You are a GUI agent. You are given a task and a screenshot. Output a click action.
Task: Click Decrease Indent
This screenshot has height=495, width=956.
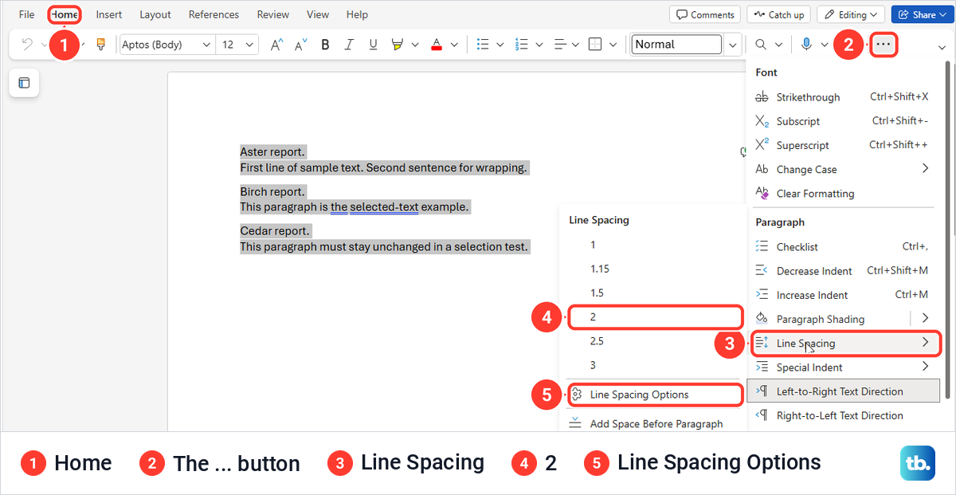pyautogui.click(x=842, y=271)
